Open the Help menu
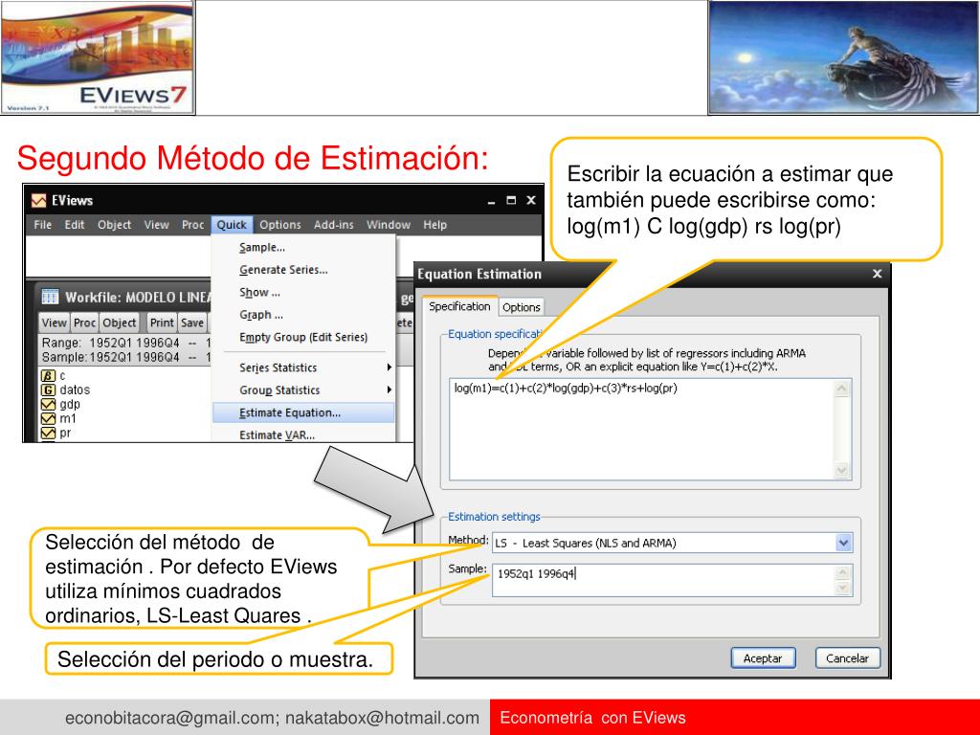 click(x=435, y=225)
